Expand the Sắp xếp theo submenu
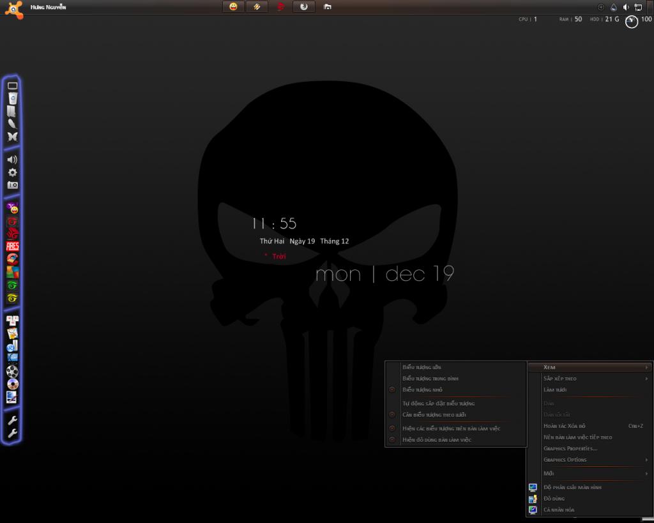This screenshot has width=654, height=523. [589, 378]
